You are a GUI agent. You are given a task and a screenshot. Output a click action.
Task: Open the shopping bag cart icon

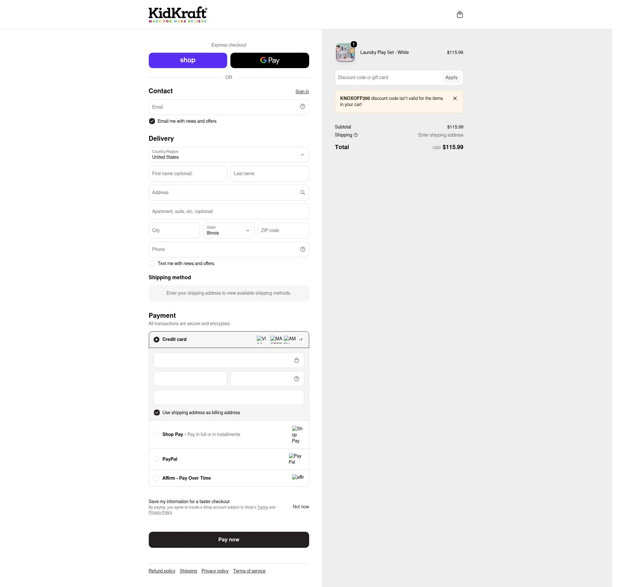click(460, 14)
